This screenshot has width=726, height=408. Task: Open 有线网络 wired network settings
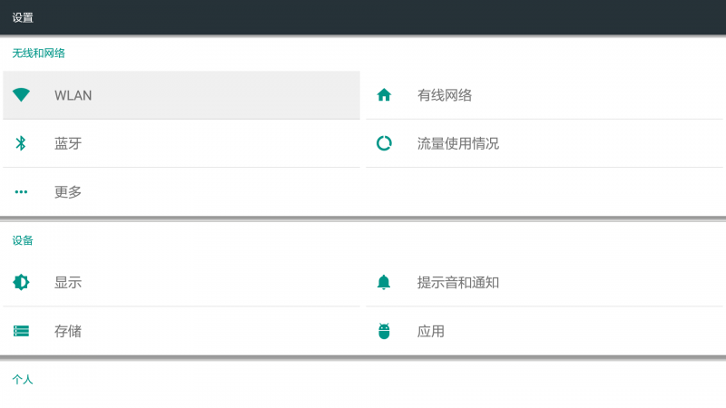(x=445, y=95)
